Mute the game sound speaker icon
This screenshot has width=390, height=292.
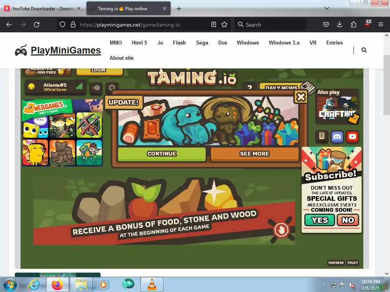(x=96, y=88)
